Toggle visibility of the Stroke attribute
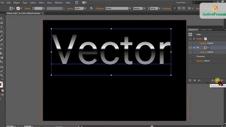Image resolution: width=226 pixels, height=127 pixels. point(190,39)
